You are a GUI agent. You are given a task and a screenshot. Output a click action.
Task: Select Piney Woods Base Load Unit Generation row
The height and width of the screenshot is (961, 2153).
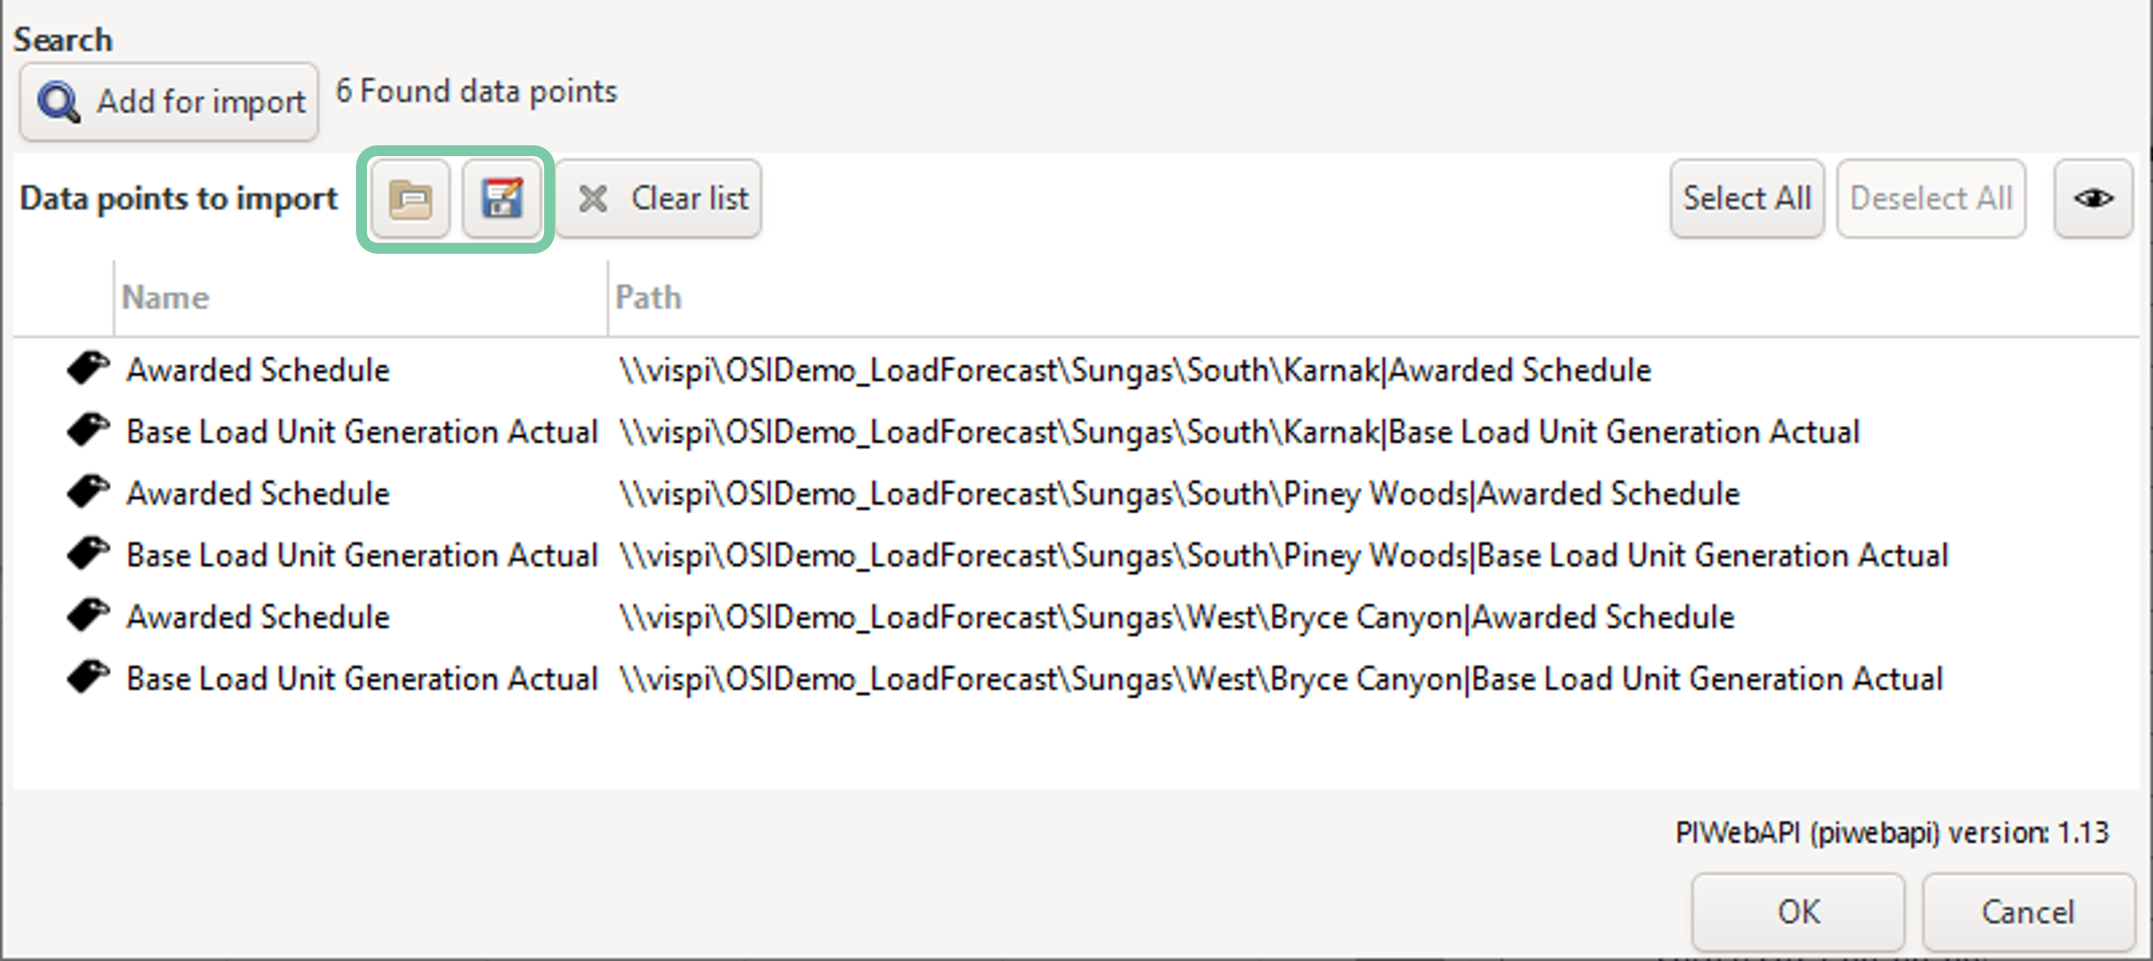click(362, 555)
